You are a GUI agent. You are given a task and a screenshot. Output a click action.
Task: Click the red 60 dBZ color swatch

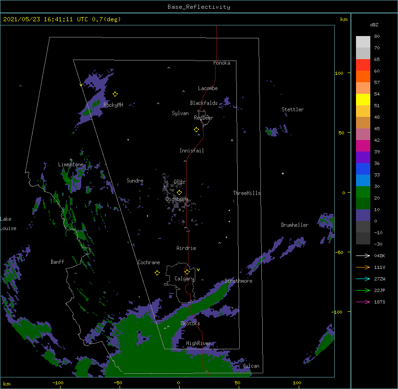click(363, 65)
